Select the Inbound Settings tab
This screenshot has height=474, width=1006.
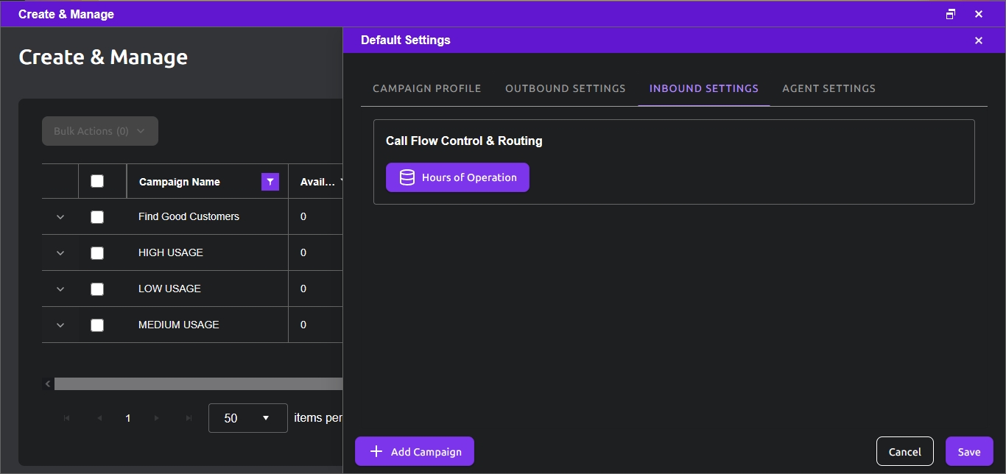pos(704,88)
